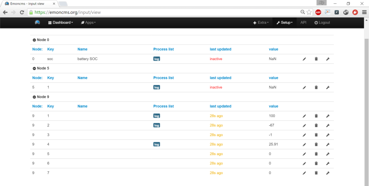The height and width of the screenshot is (186, 369).
Task: Click the Adblock Plus extension icon
Action: 318,12
